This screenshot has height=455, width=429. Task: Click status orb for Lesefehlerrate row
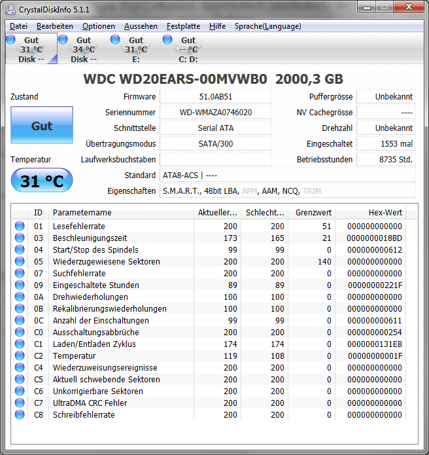(x=20, y=226)
